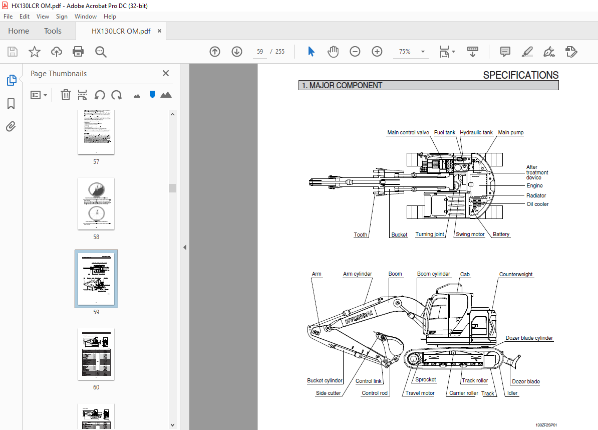Click the 'Swing motor' label

tap(470, 234)
